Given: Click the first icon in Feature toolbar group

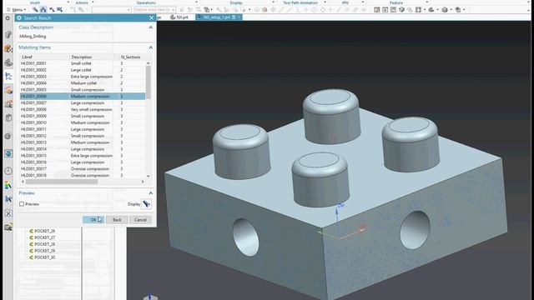Looking at the screenshot, I should [x=376, y=10].
